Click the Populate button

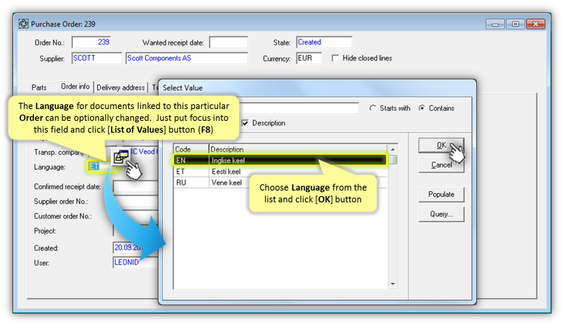(441, 194)
